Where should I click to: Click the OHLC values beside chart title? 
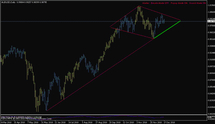click(32, 2)
